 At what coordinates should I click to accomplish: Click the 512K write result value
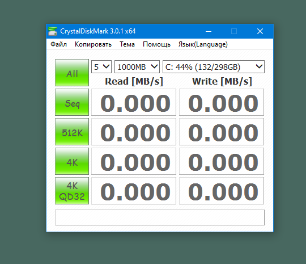(222, 132)
